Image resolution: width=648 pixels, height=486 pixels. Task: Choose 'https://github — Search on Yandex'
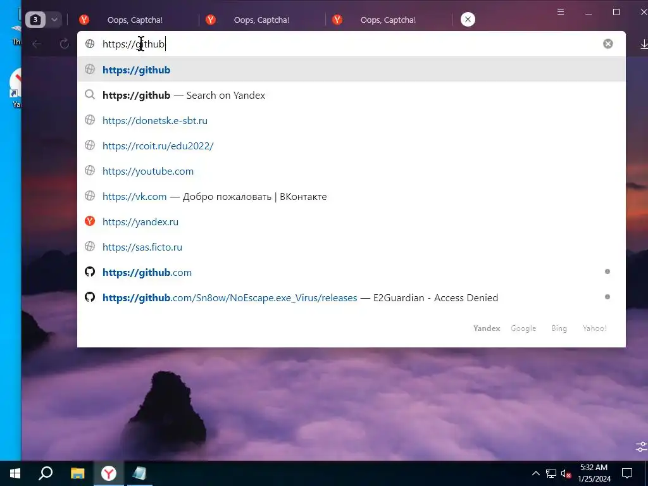tap(351, 95)
